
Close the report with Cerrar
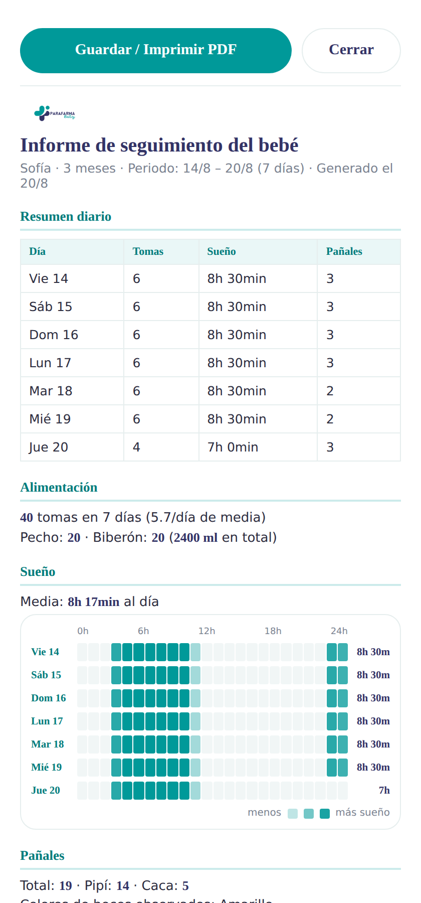(x=351, y=51)
